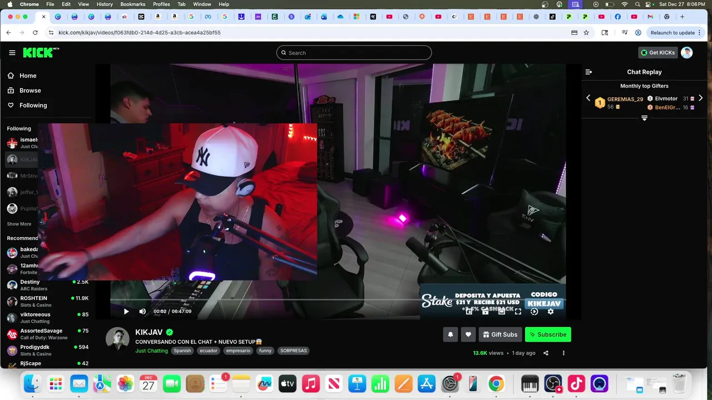Open TikTok app in the Dock
The width and height of the screenshot is (712, 400).
[576, 383]
